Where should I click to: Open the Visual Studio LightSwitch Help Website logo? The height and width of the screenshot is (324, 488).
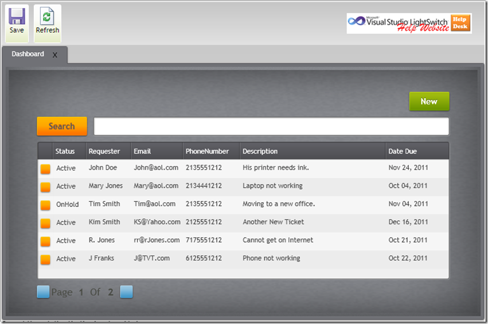tap(409, 24)
